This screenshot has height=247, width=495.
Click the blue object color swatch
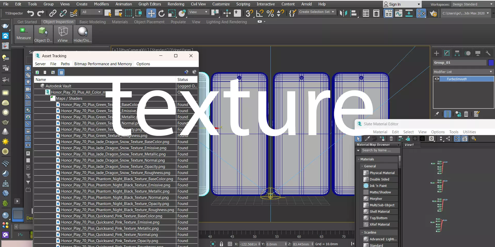(x=491, y=63)
